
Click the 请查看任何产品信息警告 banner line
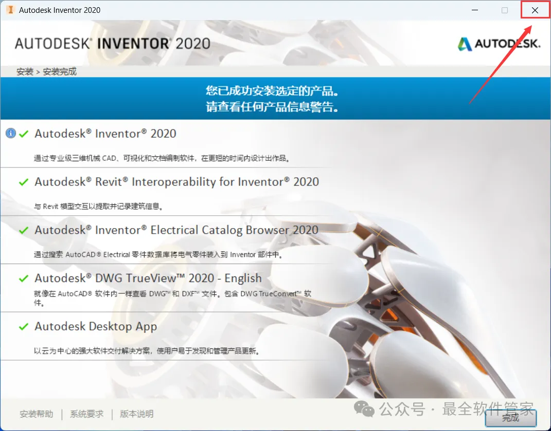[272, 106]
